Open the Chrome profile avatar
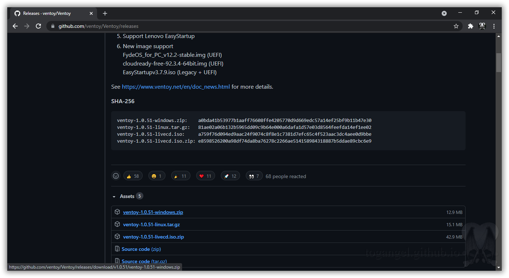 click(x=482, y=26)
